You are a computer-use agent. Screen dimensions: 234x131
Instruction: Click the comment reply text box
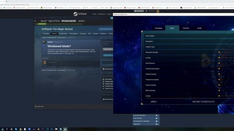click(73, 63)
